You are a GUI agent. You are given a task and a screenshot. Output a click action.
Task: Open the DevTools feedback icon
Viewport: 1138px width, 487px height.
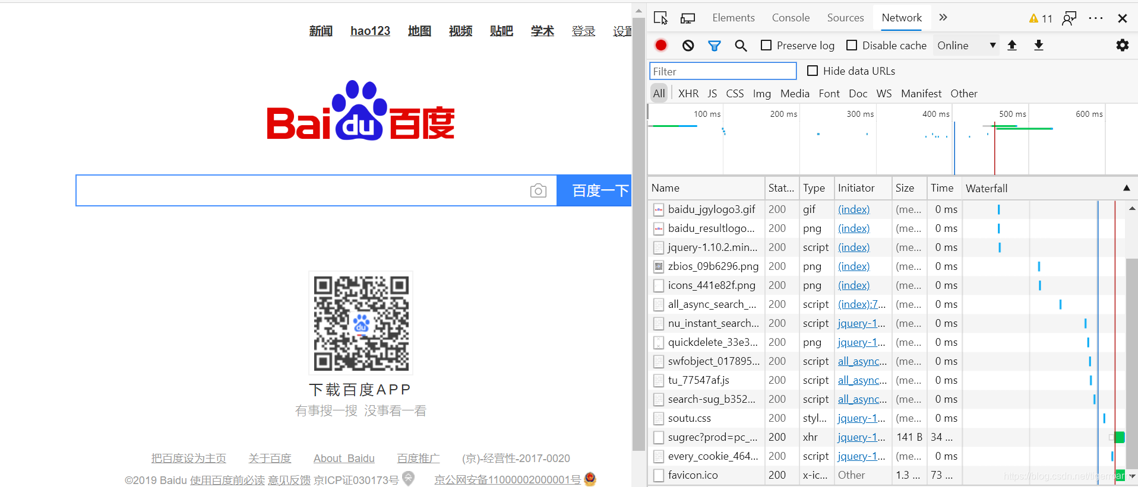pos(1069,18)
